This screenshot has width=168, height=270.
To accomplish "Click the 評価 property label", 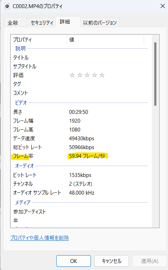I will [18, 75].
